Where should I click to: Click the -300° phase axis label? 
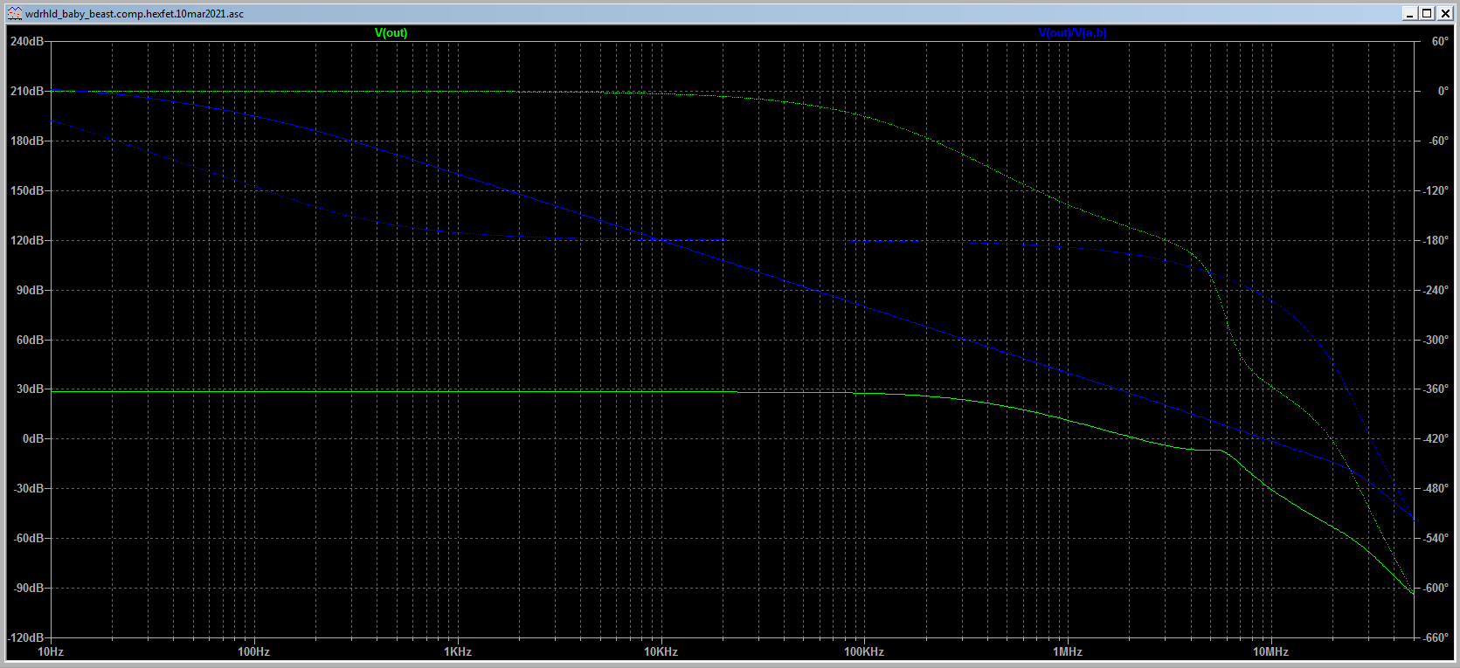(1436, 341)
